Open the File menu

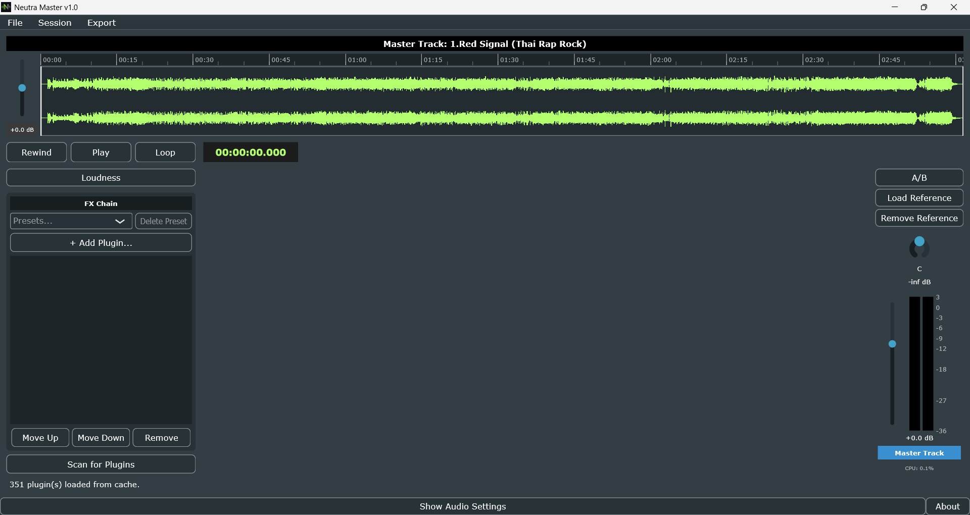coord(15,23)
